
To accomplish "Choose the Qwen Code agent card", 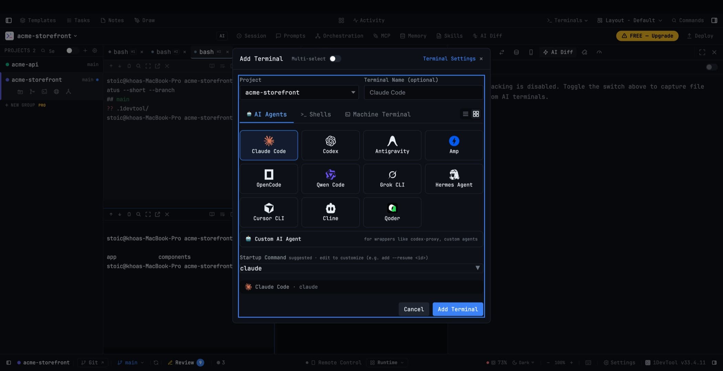I will click(331, 179).
